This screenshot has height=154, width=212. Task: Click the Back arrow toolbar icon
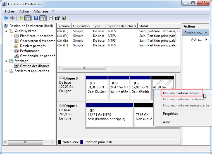pos(6,18)
